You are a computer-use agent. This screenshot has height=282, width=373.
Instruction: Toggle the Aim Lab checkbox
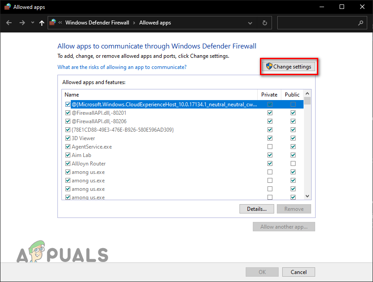click(68, 155)
